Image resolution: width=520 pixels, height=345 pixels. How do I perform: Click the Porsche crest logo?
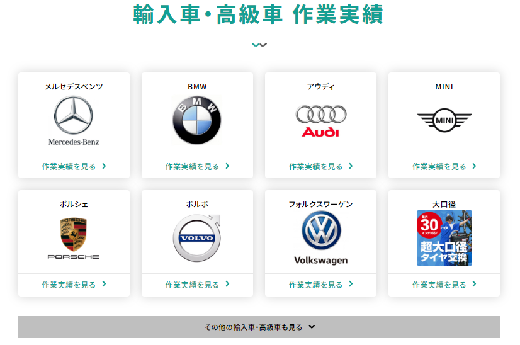tap(74, 234)
